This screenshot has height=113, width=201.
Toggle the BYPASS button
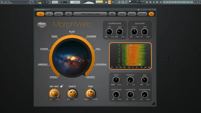pos(142,14)
